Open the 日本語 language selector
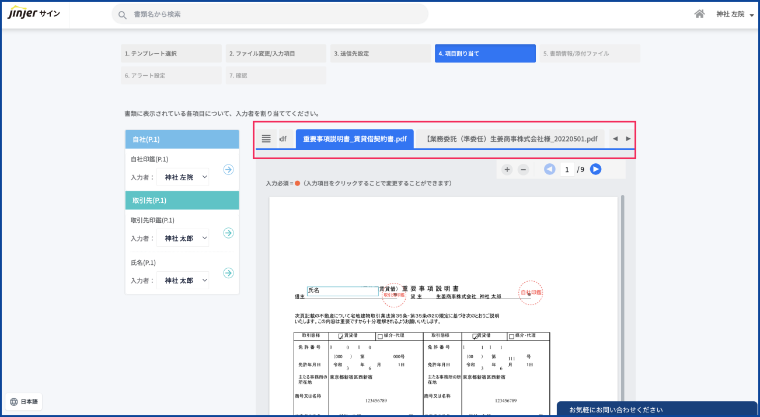Image resolution: width=760 pixels, height=417 pixels. [x=24, y=402]
